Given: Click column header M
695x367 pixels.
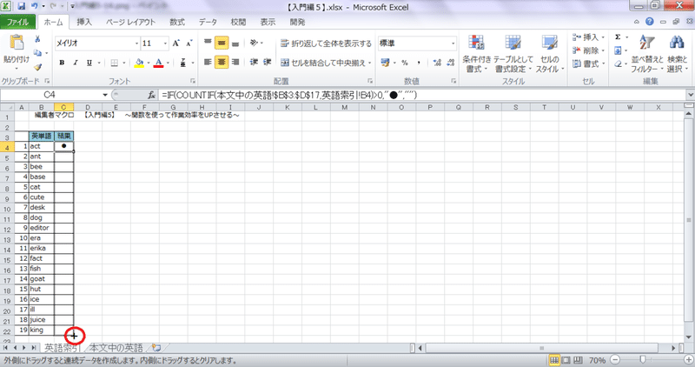Looking at the screenshot, I should pos(344,107).
